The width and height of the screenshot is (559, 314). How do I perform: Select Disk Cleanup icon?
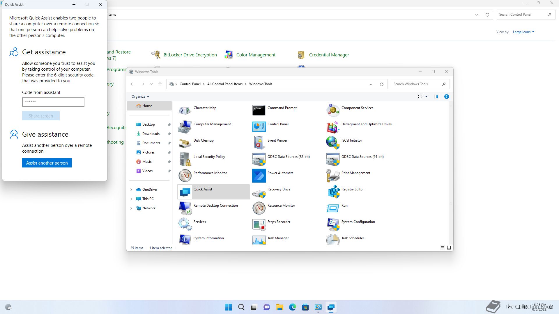(x=185, y=143)
